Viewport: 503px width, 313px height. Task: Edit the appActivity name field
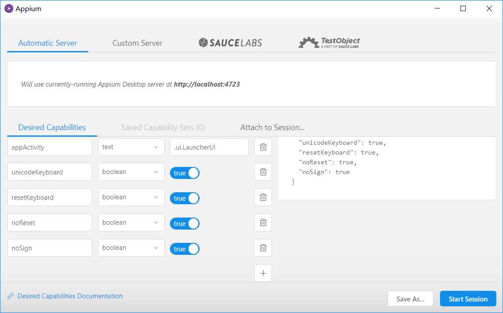click(50, 147)
